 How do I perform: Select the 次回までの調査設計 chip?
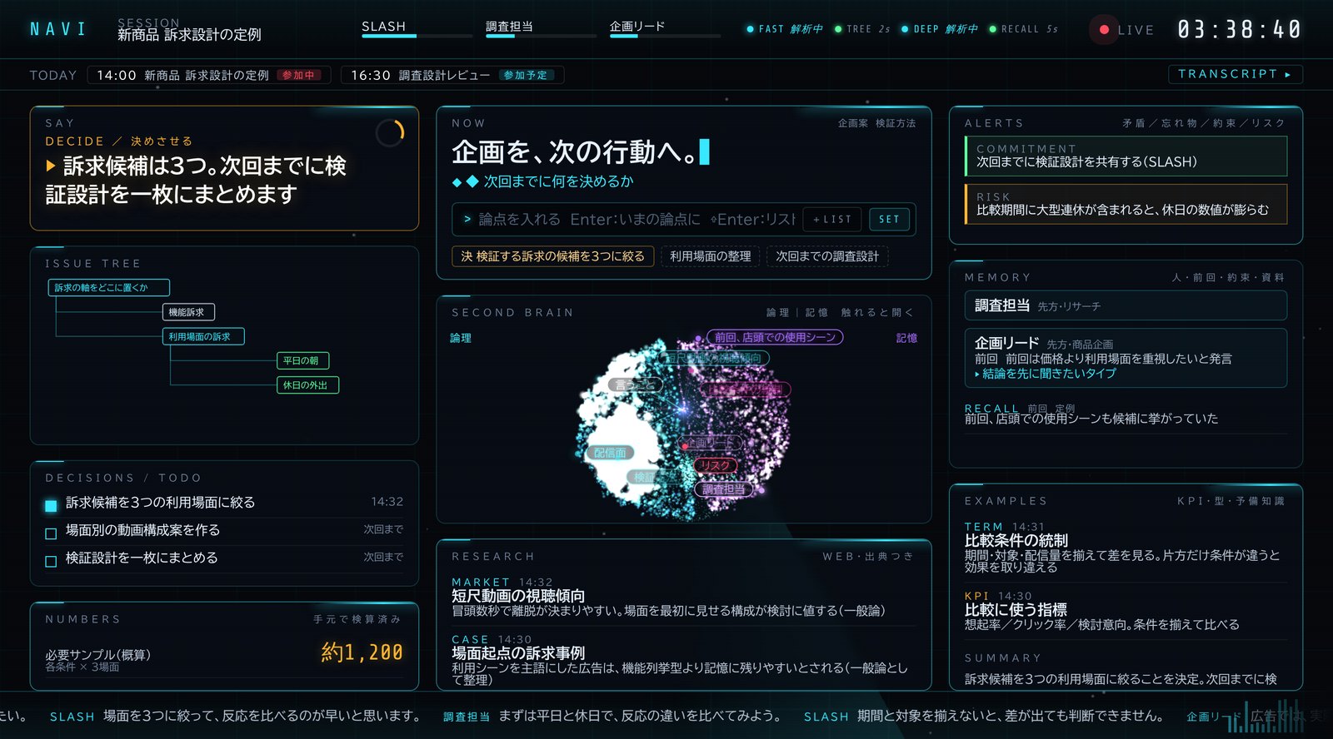[827, 256]
